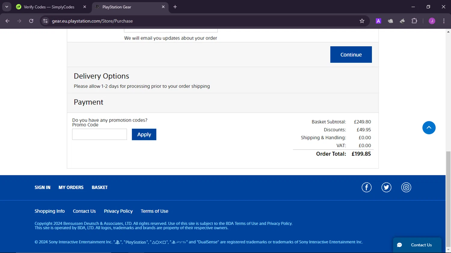Click the Continue button
Screen dimensions: 451x253
click(x=351, y=55)
